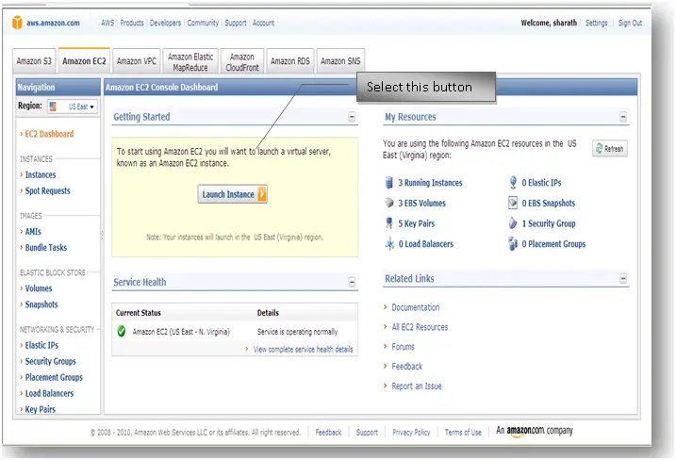Click the US flag region icon
The image size is (676, 460).
pyautogui.click(x=53, y=107)
